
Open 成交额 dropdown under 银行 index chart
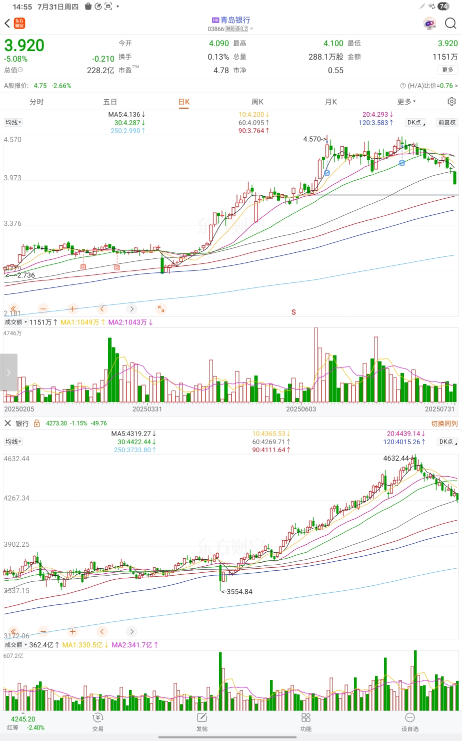coord(16,645)
